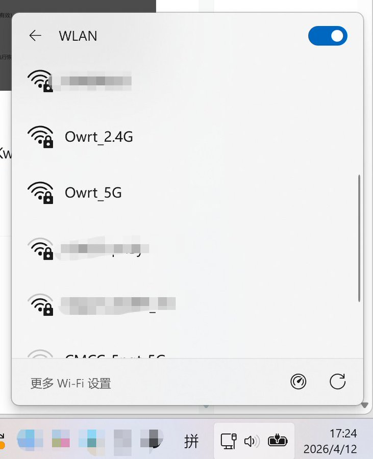Refresh the Wi-Fi network list
Screen dimensions: 373x459
(x=337, y=381)
